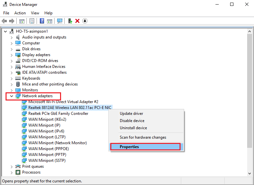Expand the Computer category
254x185 pixels.
[11, 43]
